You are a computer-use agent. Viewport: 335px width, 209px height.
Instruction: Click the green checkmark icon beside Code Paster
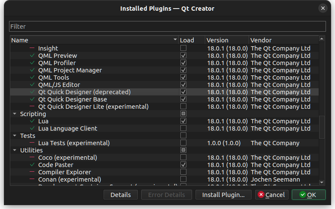point(32,165)
